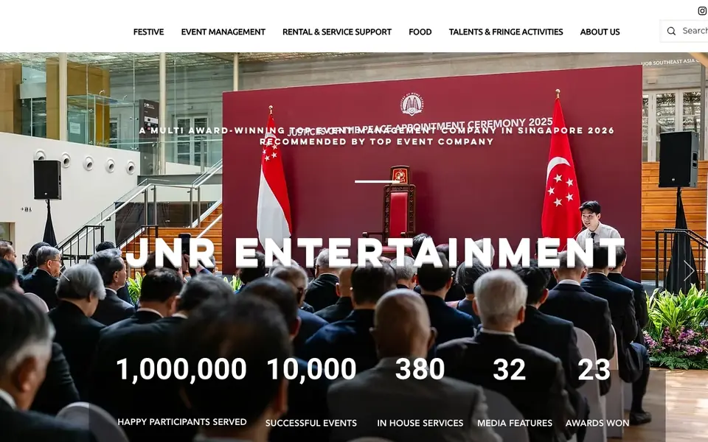Click the 380 counter value
Image resolution: width=708 pixels, height=442 pixels.
420,369
